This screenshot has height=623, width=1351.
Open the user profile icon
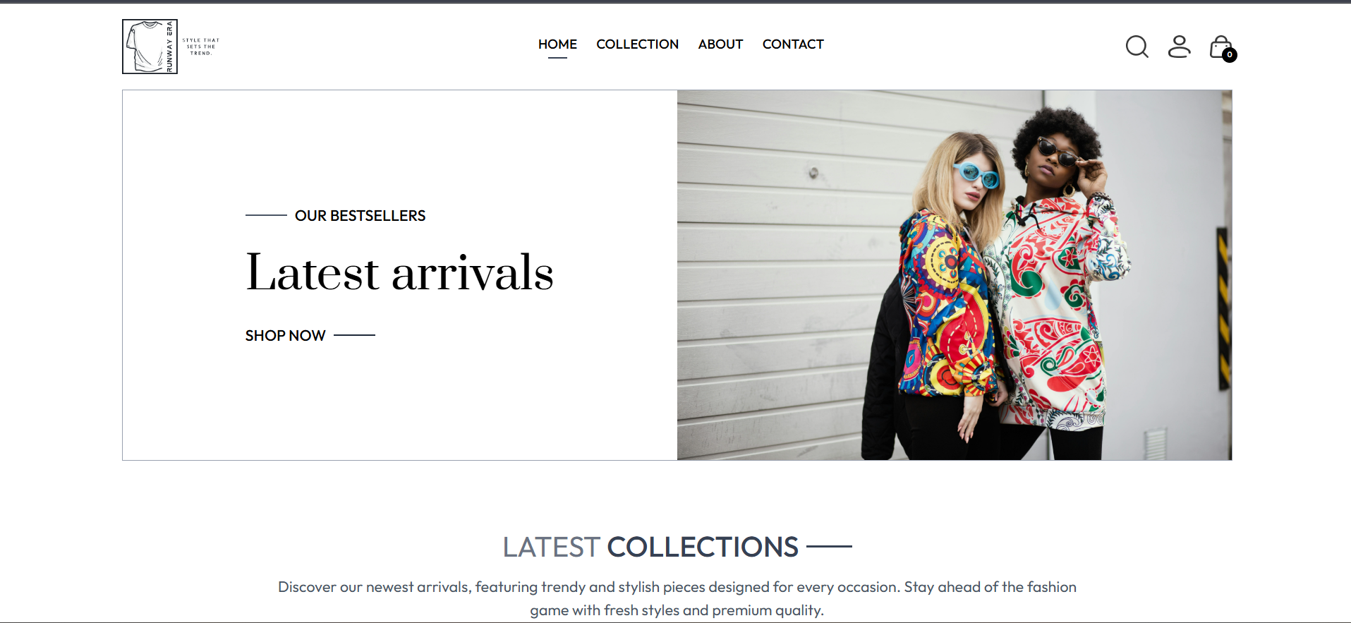point(1179,47)
